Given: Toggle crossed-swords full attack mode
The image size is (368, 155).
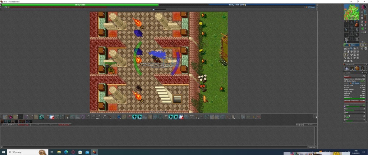Looking at the screenshot, I should [362, 22].
